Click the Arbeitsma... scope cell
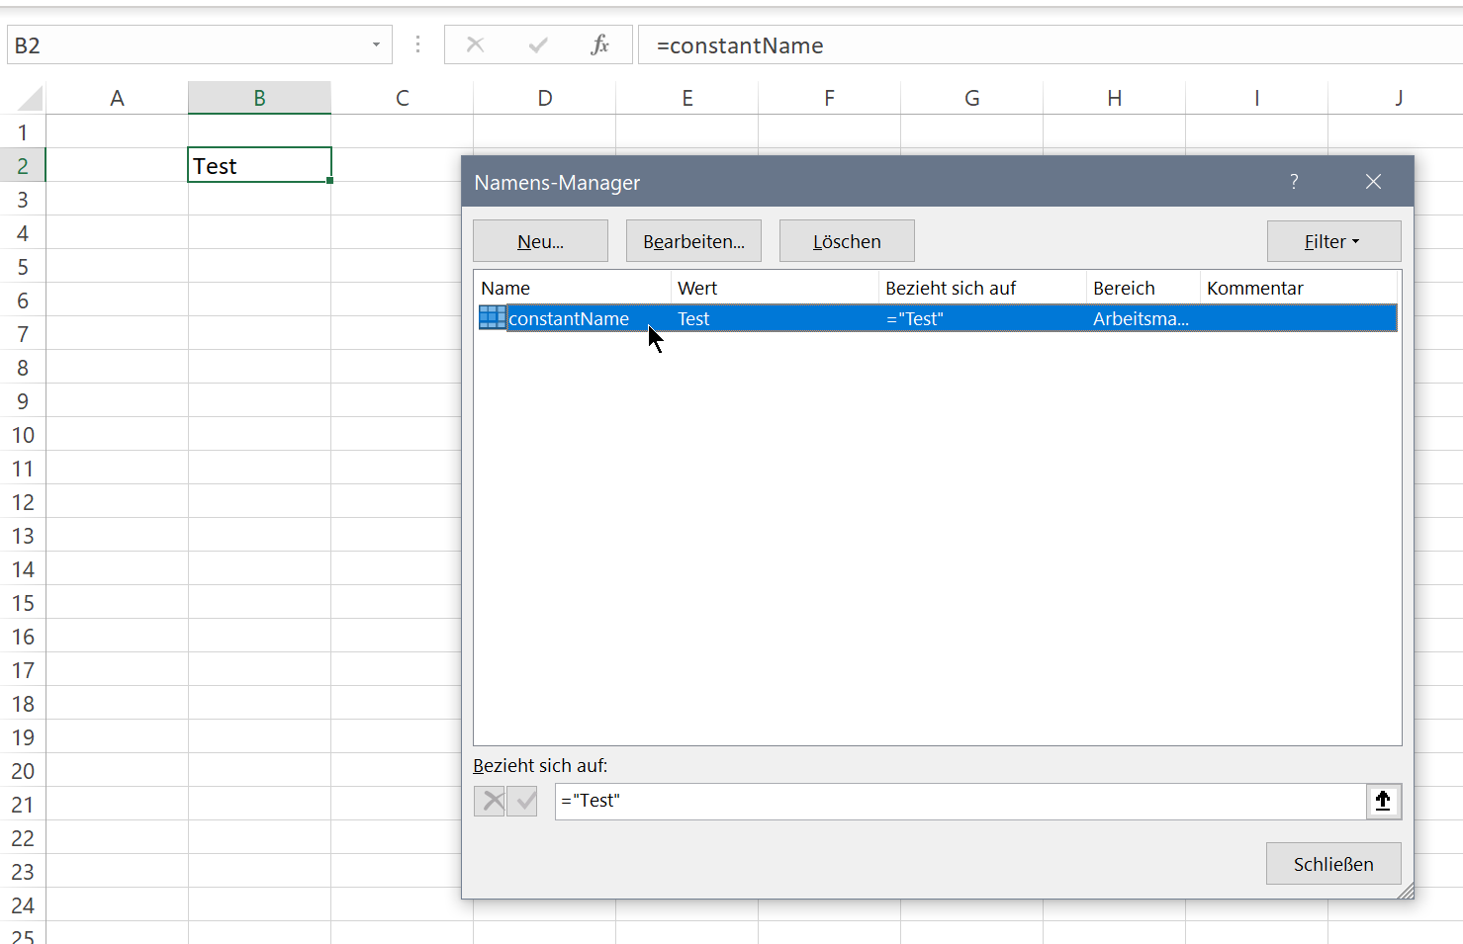The image size is (1463, 944). (x=1141, y=318)
